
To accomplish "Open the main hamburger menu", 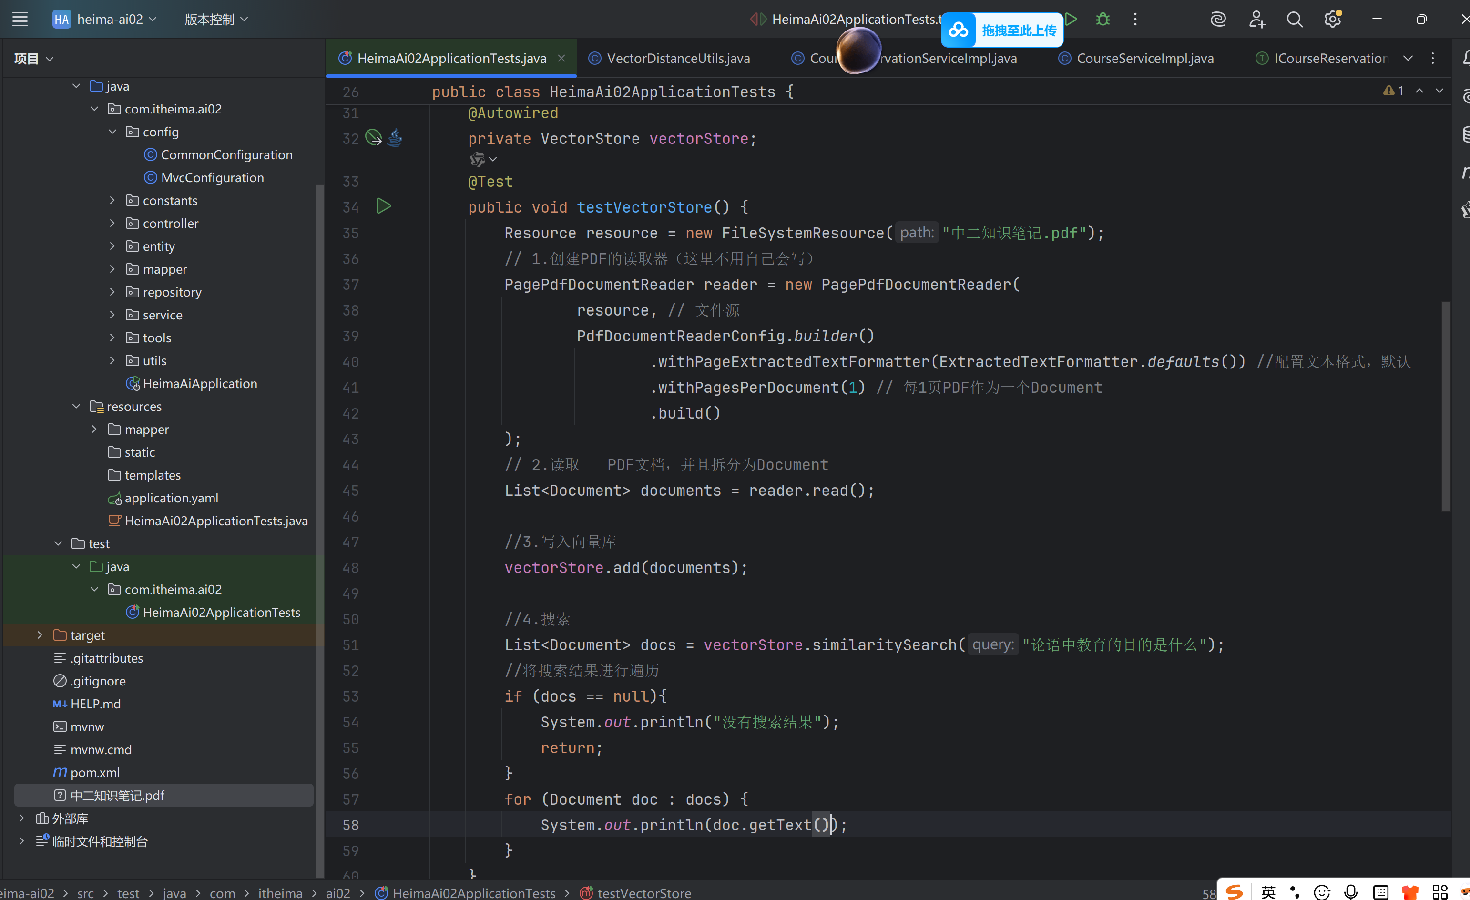I will pos(20,19).
